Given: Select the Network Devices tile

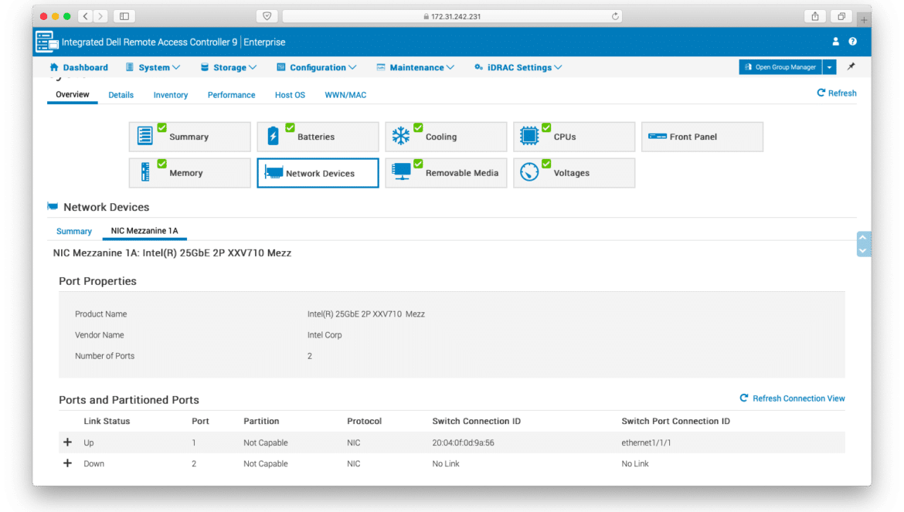Looking at the screenshot, I should [x=318, y=173].
